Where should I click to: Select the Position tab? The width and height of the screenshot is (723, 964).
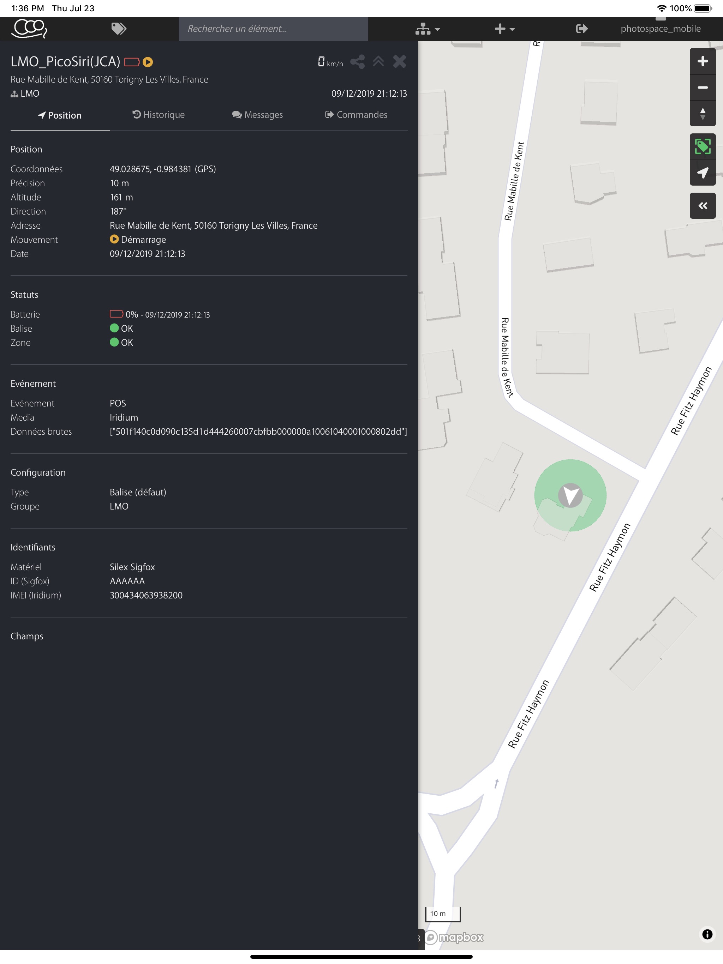(x=60, y=115)
